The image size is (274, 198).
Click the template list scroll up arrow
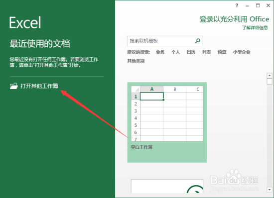pyautogui.click(x=270, y=76)
